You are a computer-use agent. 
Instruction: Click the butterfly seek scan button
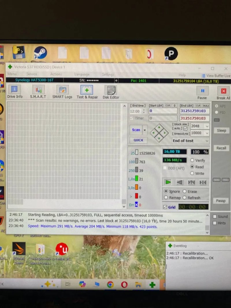click(x=203, y=182)
